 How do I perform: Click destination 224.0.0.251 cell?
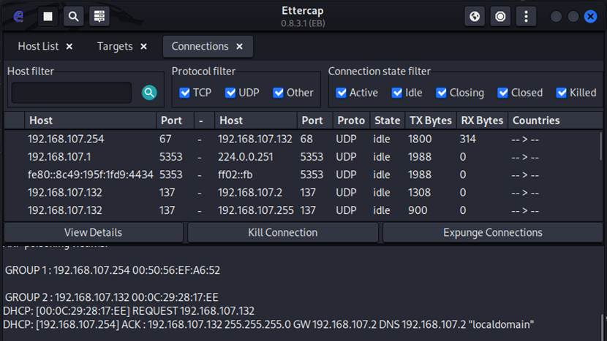(246, 157)
